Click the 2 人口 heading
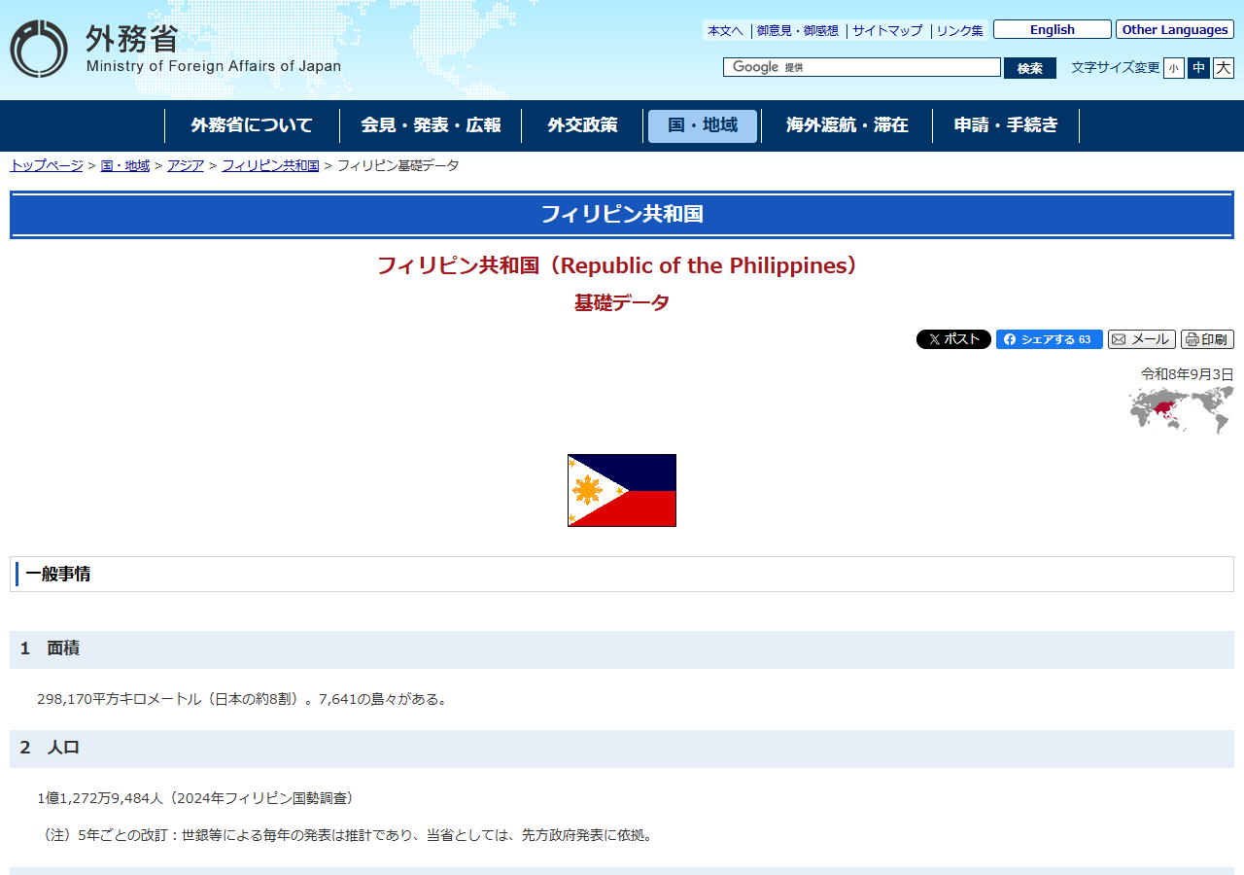 622,749
